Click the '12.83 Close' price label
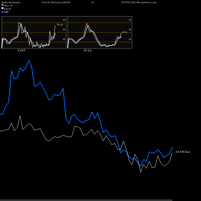Image resolution: width=201 pixels, height=201 pixels. tap(183, 152)
